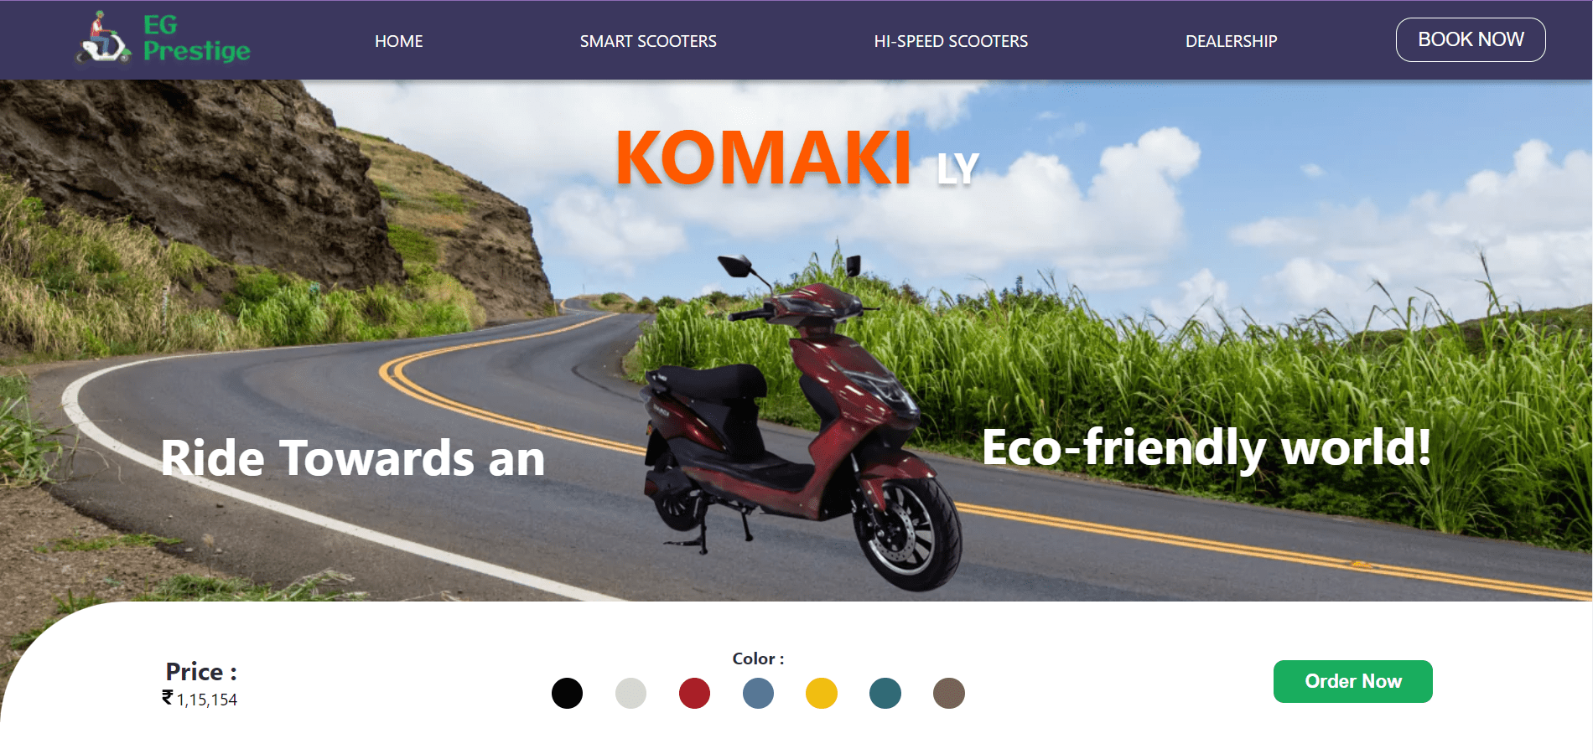Click the orange KOMAKI heading
Image resolution: width=1593 pixels, height=754 pixels.
coord(763,158)
